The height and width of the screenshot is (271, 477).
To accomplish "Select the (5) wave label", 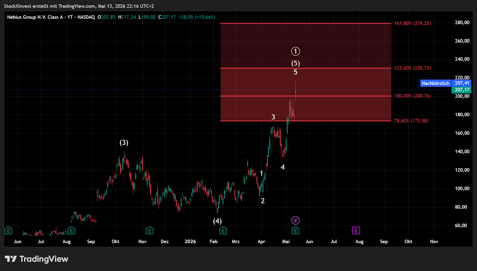I will (x=295, y=63).
